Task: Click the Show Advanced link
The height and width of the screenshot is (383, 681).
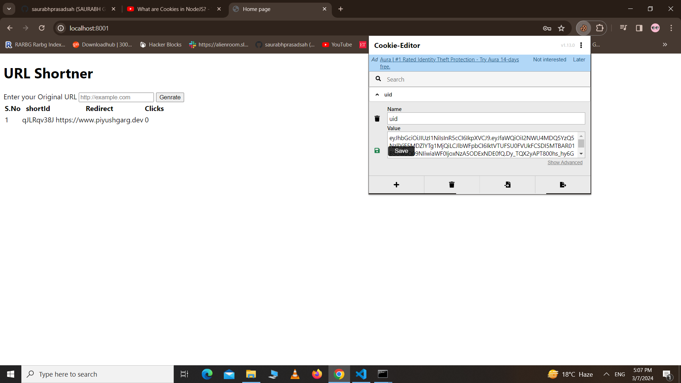Action: click(x=565, y=162)
